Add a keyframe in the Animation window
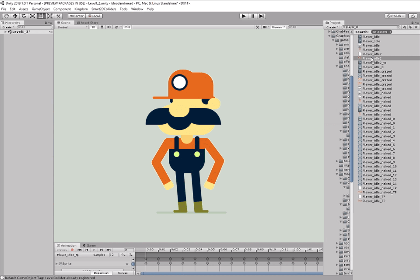The height and width of the screenshot is (280, 420). click(124, 255)
